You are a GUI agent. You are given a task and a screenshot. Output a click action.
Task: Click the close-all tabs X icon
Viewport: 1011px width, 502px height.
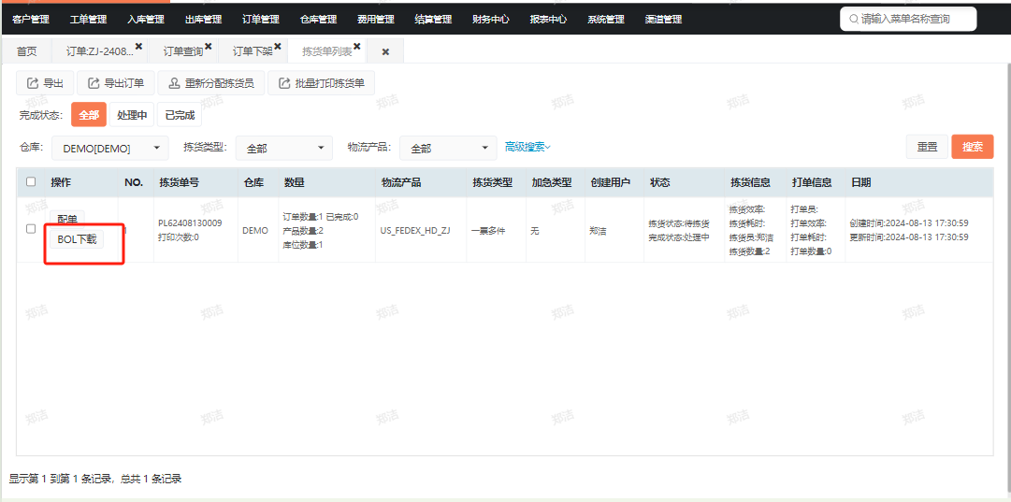click(385, 51)
